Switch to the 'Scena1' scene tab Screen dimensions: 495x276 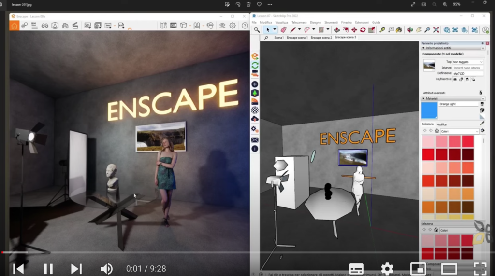pyautogui.click(x=279, y=38)
